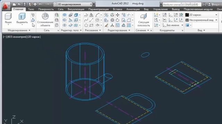Click the [-] viewport control
Image resolution: width=222 pixels, height=124 pixels.
[5, 37]
